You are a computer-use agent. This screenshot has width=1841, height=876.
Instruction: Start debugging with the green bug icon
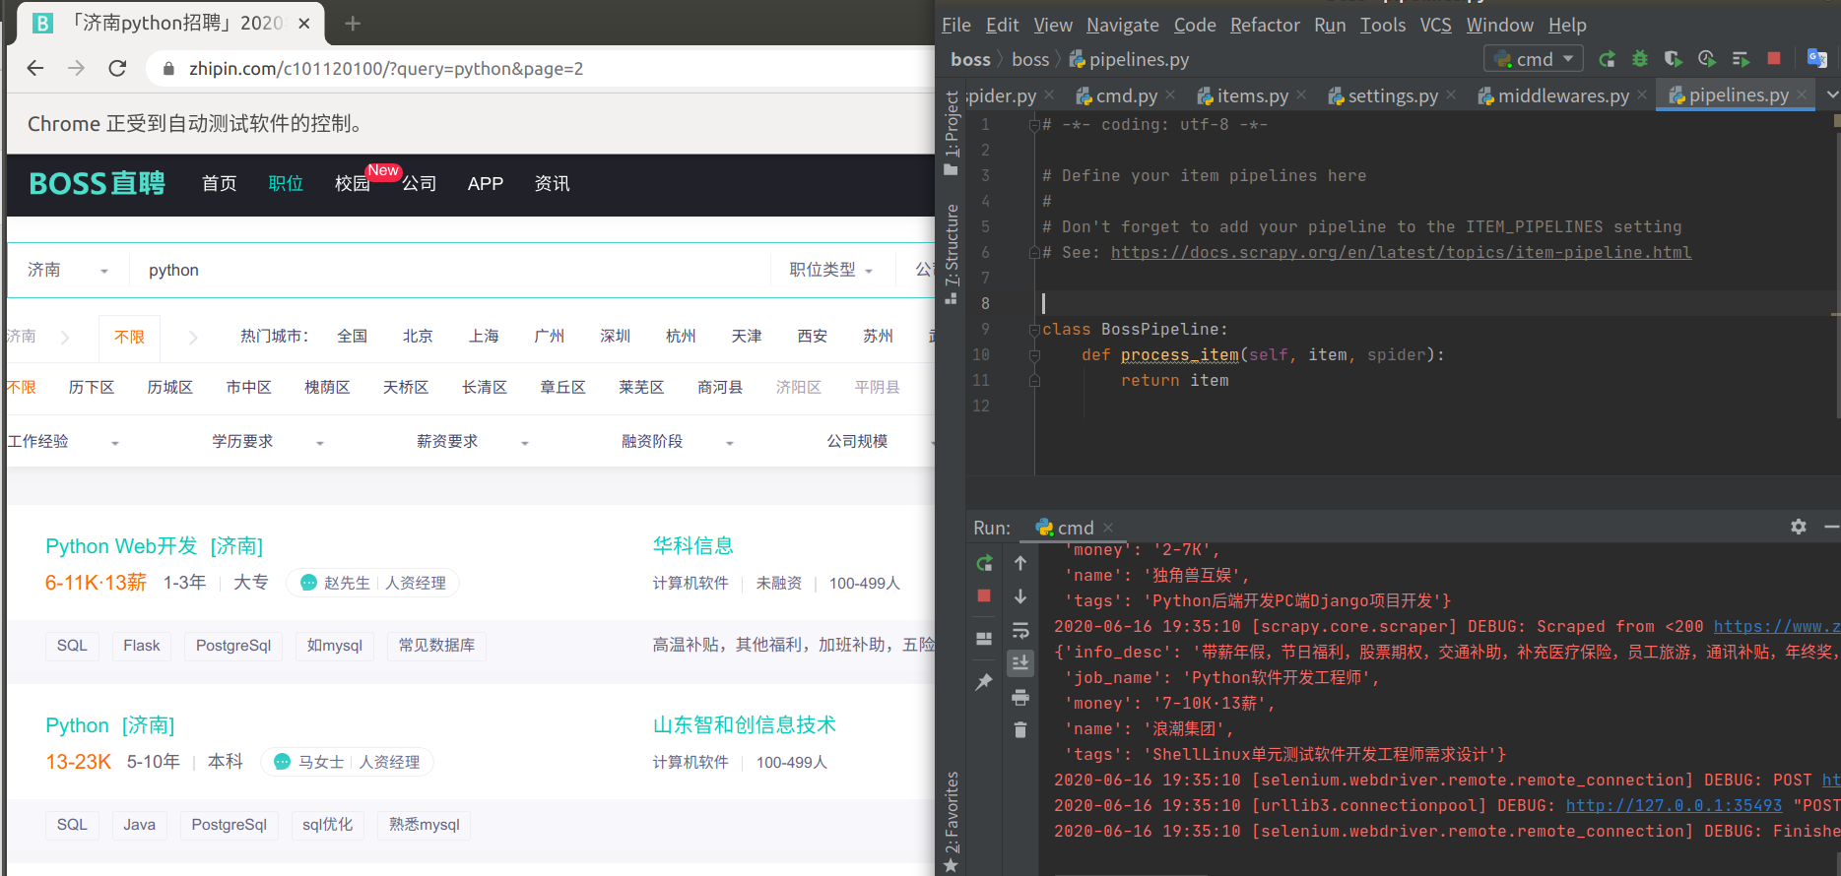[1640, 59]
